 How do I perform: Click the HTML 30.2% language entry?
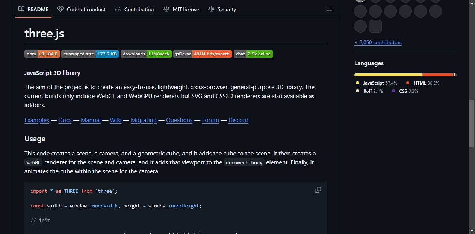click(423, 83)
